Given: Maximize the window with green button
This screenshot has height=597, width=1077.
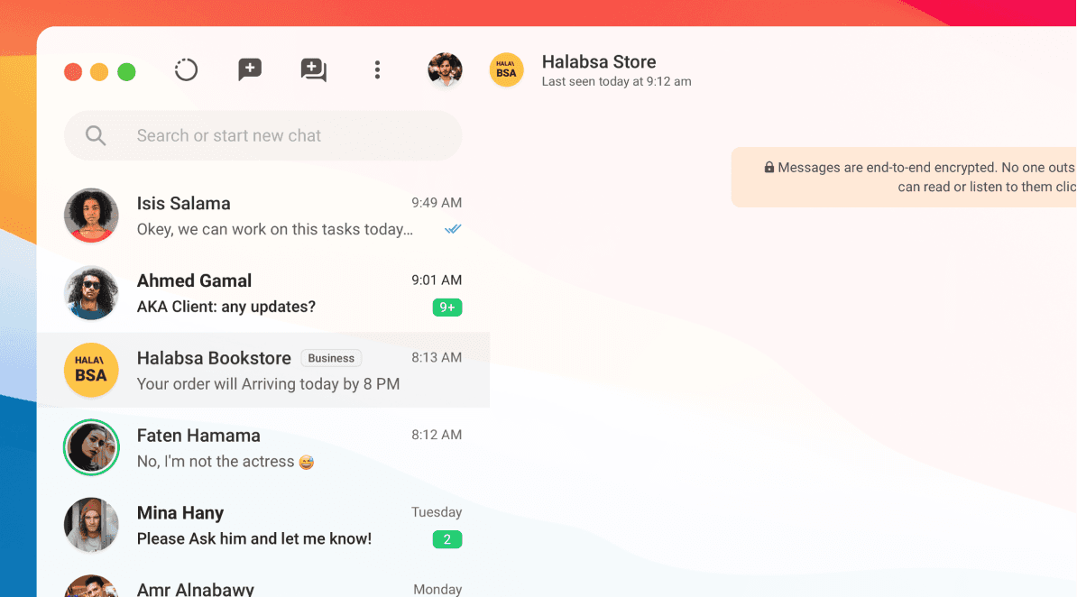Looking at the screenshot, I should [x=126, y=71].
